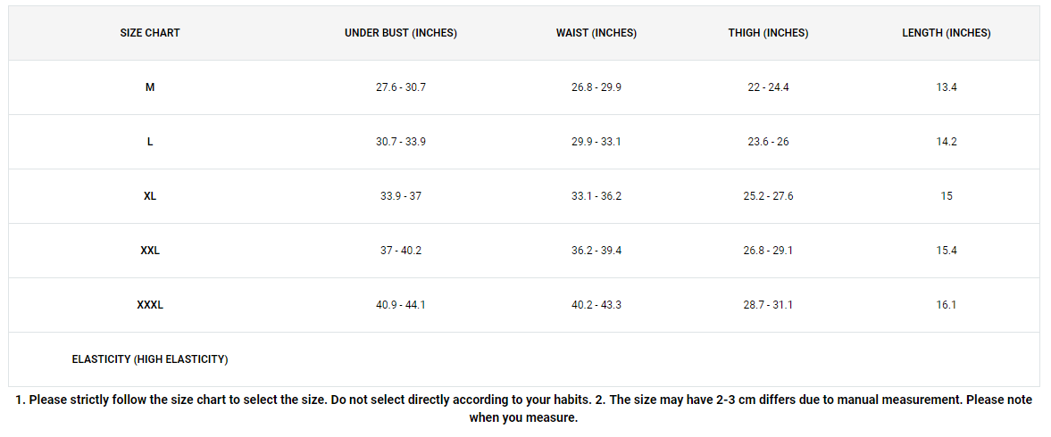Select the XXL size row label
This screenshot has width=1051, height=437.
tap(150, 251)
